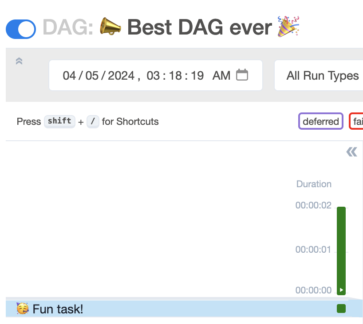363x324 pixels.
Task: Select the year "2024" in the date input
Action: (x=121, y=76)
